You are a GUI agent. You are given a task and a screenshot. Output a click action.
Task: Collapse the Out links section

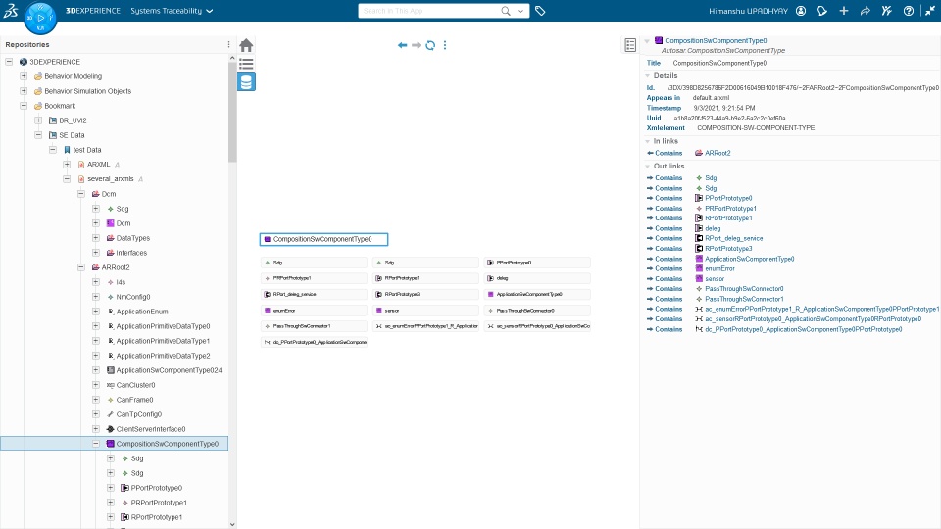click(x=648, y=167)
